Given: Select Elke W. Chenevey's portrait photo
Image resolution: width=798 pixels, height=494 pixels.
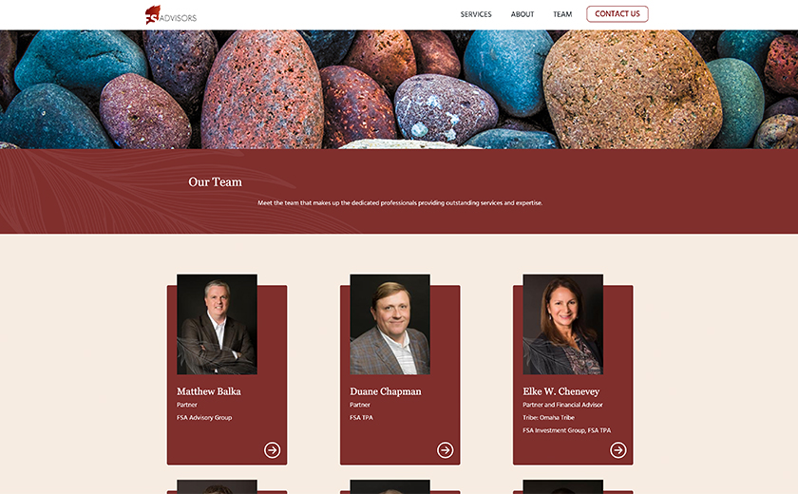Looking at the screenshot, I should pos(562,325).
